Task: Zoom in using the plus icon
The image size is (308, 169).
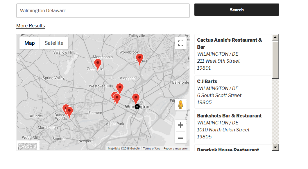Action: click(x=180, y=125)
